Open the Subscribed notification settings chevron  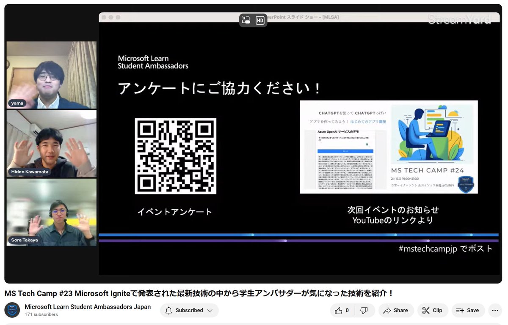pyautogui.click(x=210, y=310)
